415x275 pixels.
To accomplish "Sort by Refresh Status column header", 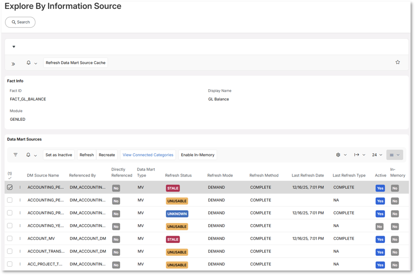I will click(178, 175).
